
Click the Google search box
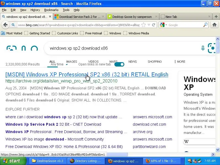(x=185, y=25)
